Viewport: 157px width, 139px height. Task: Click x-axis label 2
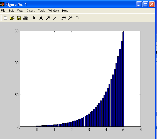(x=72, y=130)
